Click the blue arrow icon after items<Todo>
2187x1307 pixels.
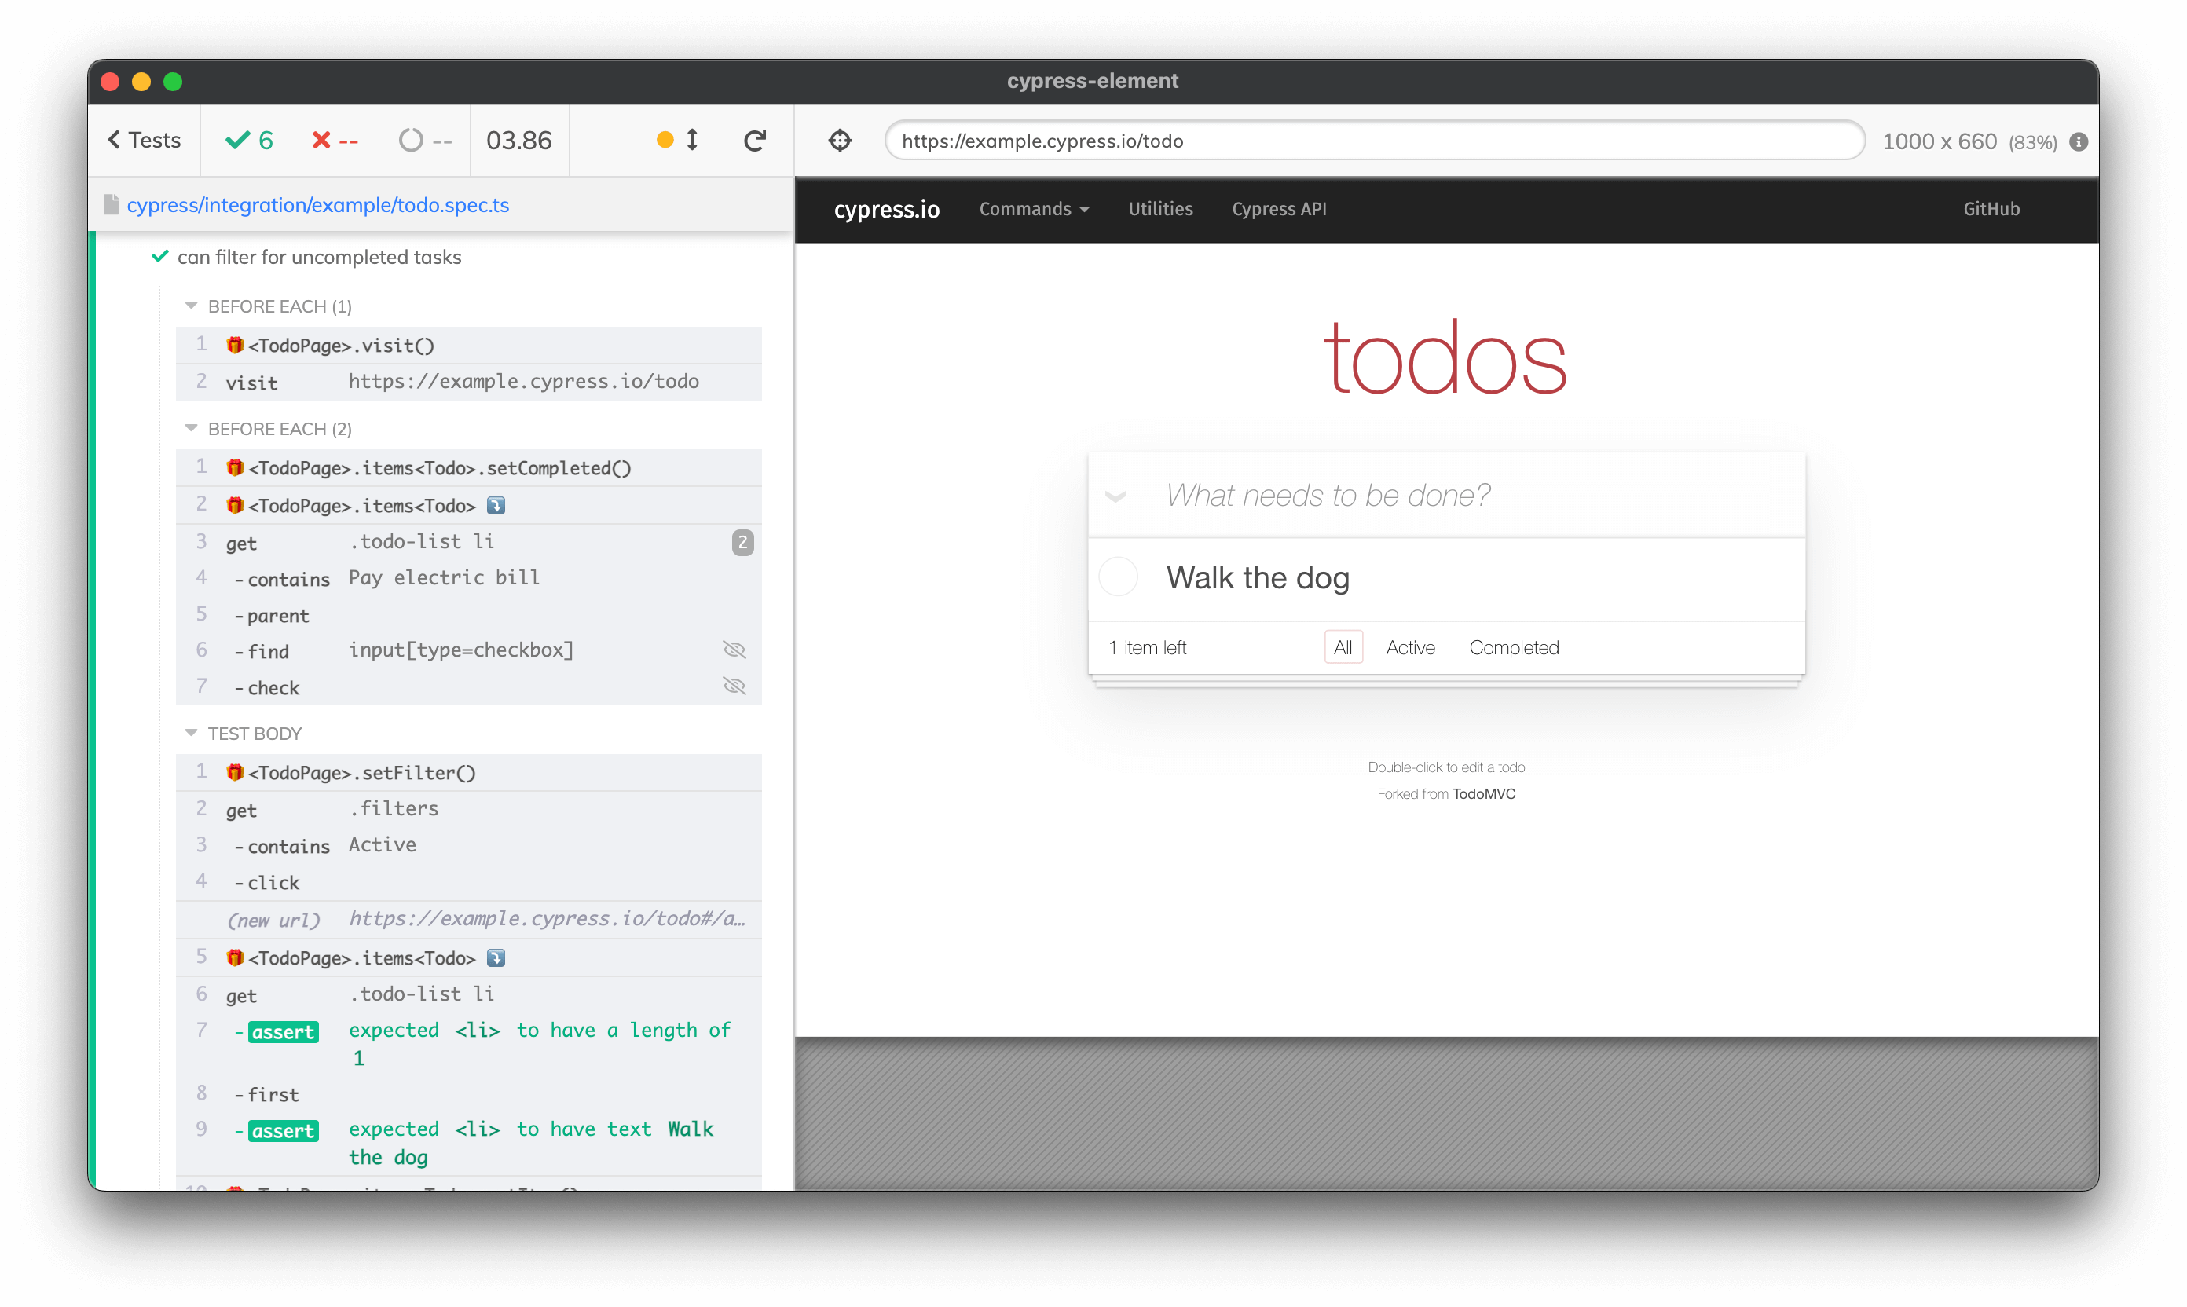click(496, 505)
